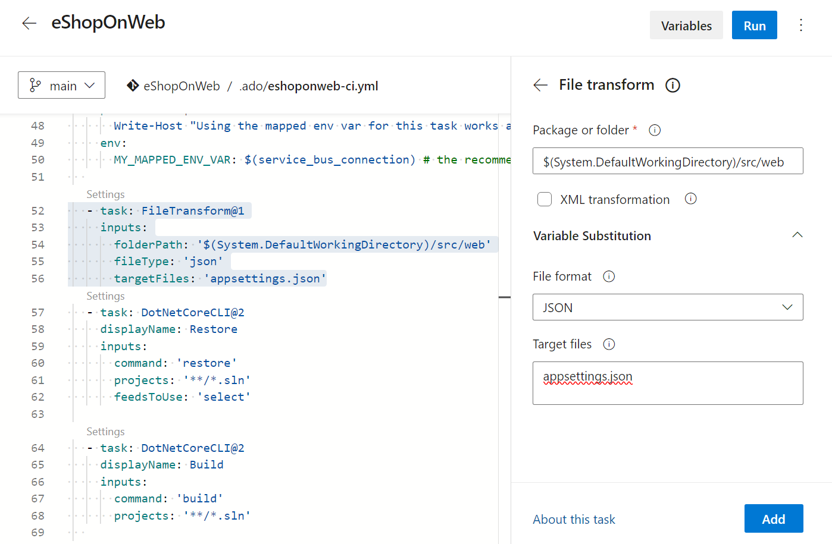This screenshot has height=544, width=832.
Task: Click the Write-Host line 48
Action: [312, 125]
